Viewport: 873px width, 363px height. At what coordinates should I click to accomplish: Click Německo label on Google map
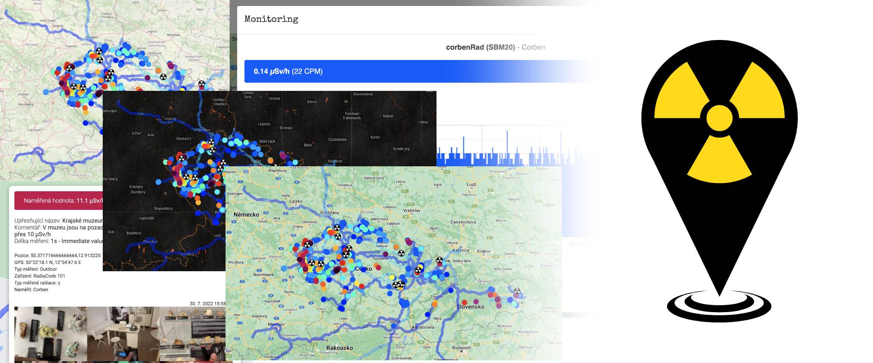click(246, 214)
